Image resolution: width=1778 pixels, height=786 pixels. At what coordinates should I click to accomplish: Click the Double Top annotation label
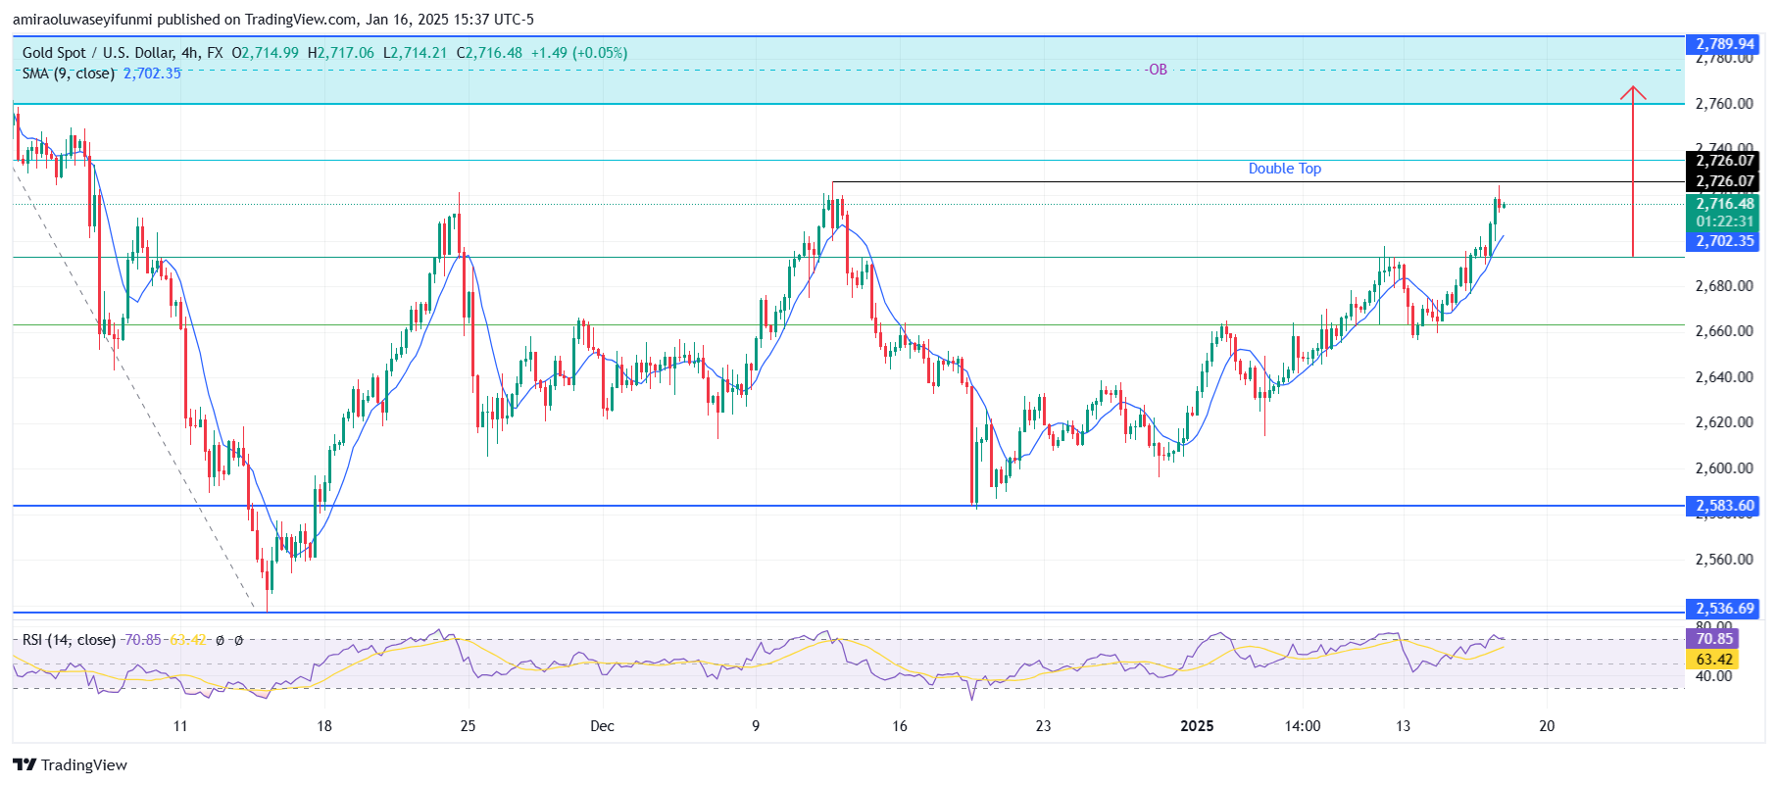point(1284,169)
